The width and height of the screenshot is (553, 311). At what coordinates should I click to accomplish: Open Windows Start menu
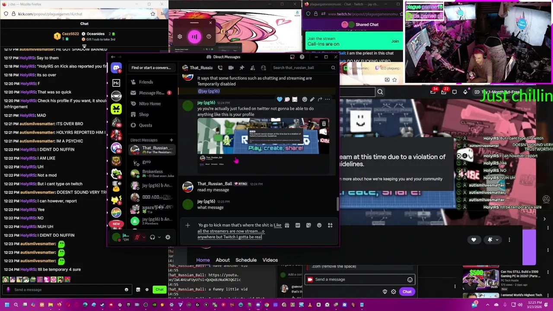coord(6,305)
